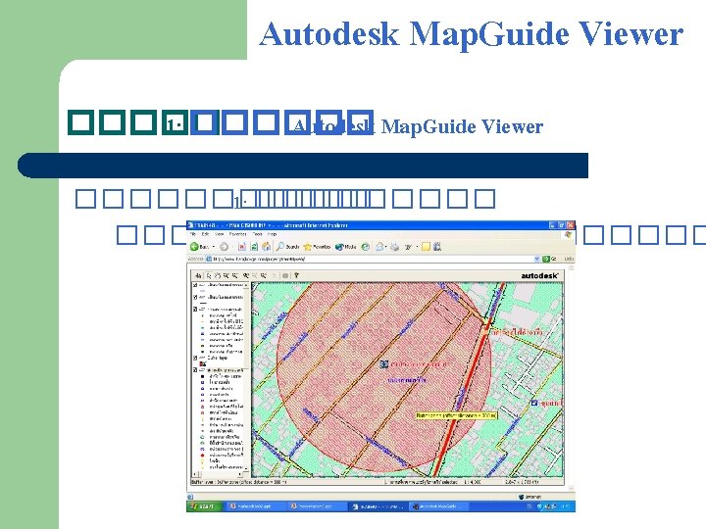Click the Refresh page icon
The width and height of the screenshot is (706, 529).
(x=254, y=247)
